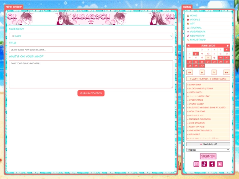Go to Home in the menu
The image size is (239, 179).
(193, 15)
